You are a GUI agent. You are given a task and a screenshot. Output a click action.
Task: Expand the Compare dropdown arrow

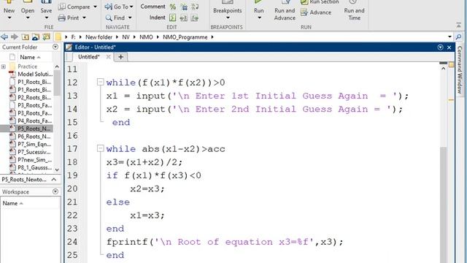pos(95,7)
